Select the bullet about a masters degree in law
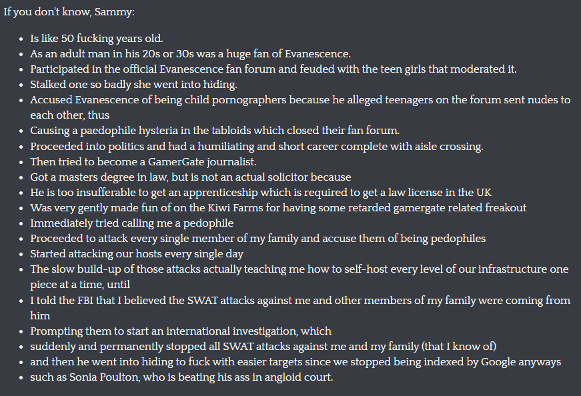The height and width of the screenshot is (396, 581). click(x=191, y=177)
